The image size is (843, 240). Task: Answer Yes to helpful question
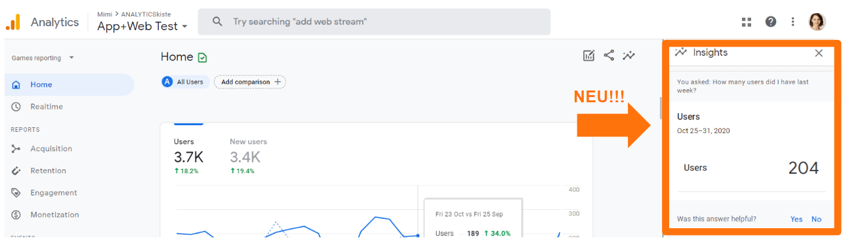pos(796,219)
